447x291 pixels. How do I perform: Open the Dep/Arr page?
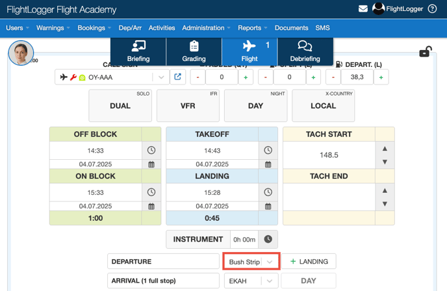pos(130,28)
